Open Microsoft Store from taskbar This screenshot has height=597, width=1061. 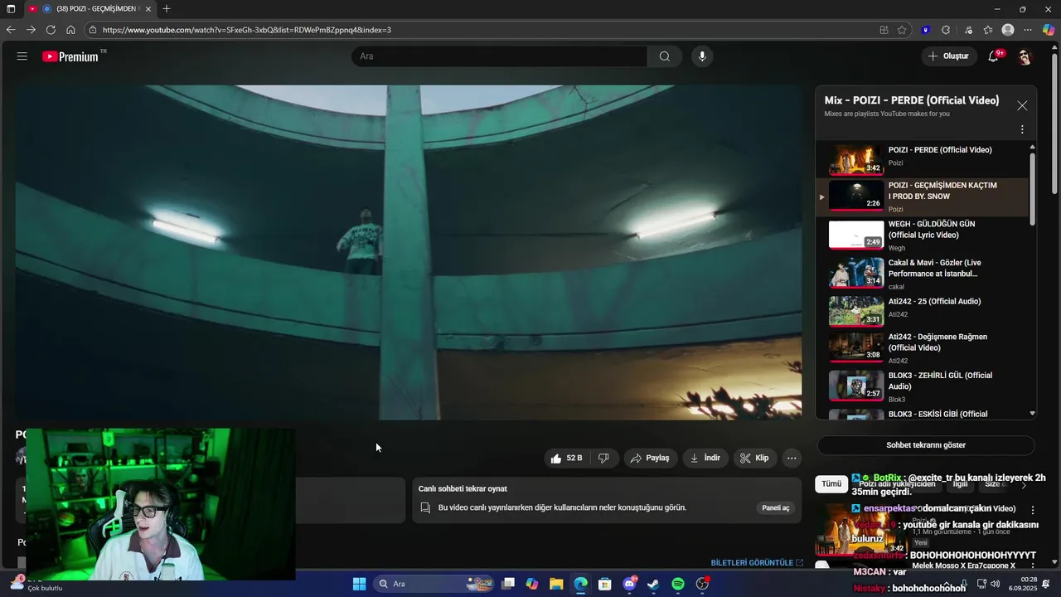(x=605, y=584)
